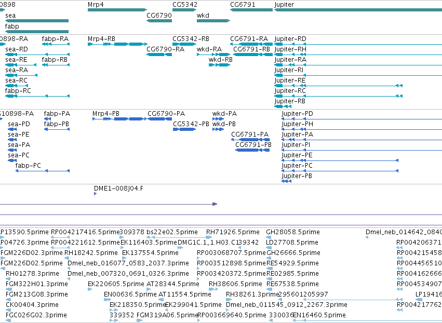
Task: Select EST bs22e02.5prime
Action: pos(172,232)
